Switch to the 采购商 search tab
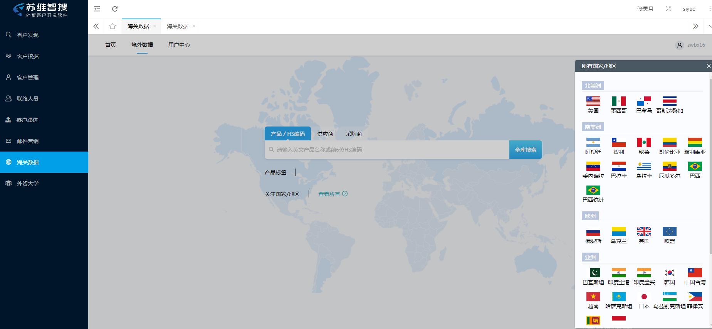The width and height of the screenshot is (712, 329). 353,134
